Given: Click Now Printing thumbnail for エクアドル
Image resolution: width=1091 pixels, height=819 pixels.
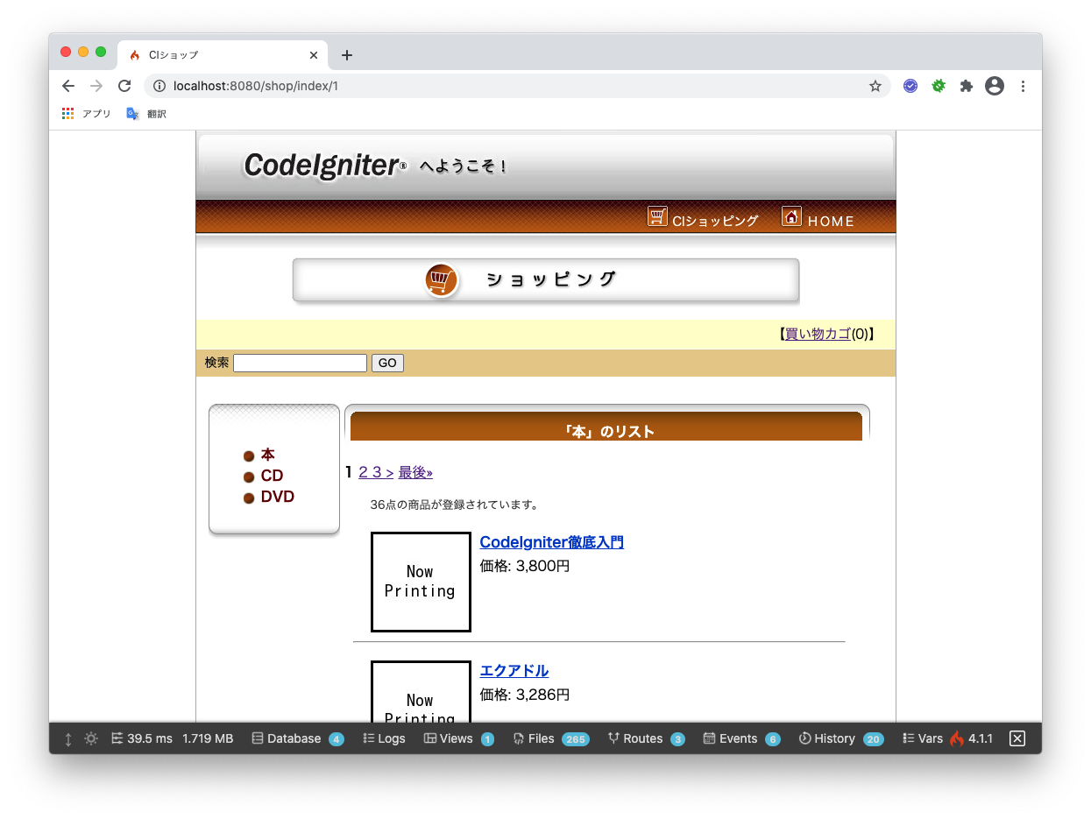Looking at the screenshot, I should point(421,692).
